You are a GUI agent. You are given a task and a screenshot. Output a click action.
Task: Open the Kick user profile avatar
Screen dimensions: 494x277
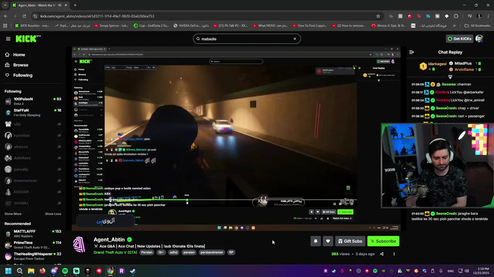[x=479, y=39]
